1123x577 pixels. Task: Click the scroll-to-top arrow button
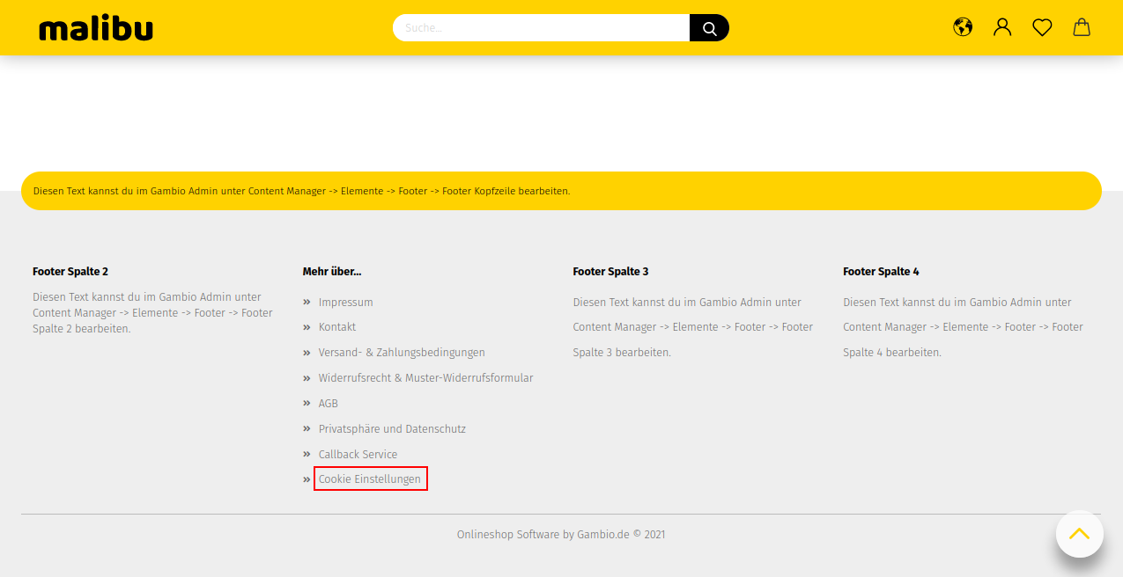pos(1079,533)
